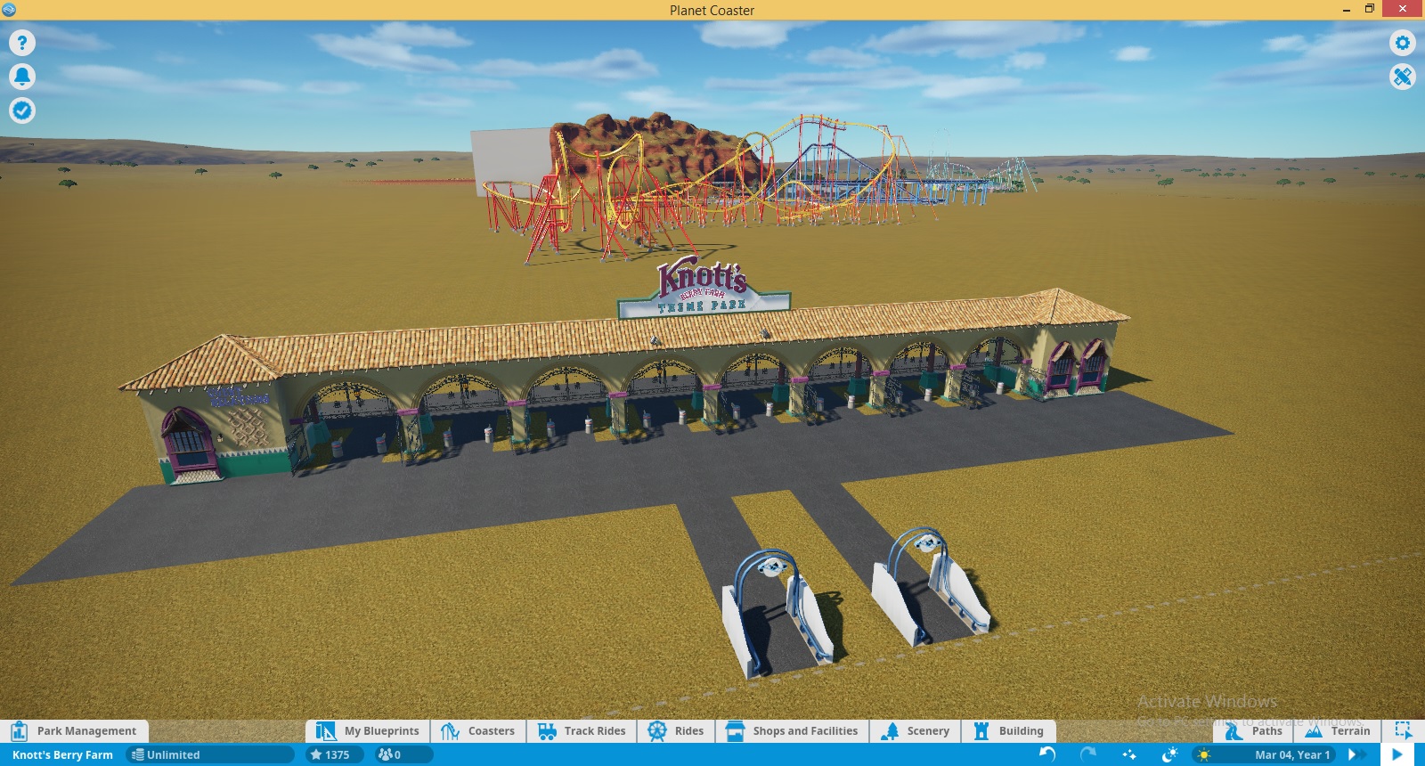The width and height of the screenshot is (1425, 766).
Task: Click the Track Rides train icon
Action: (x=547, y=731)
